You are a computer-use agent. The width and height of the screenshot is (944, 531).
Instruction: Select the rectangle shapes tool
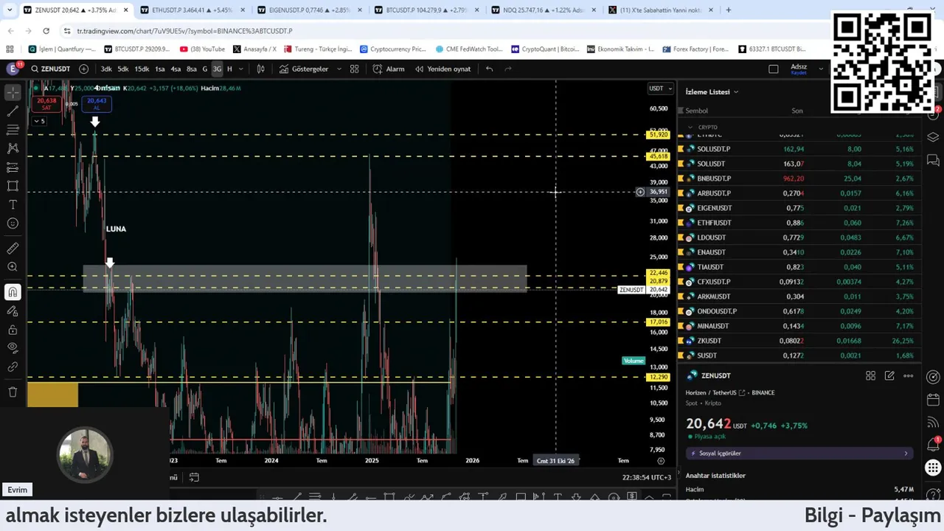coord(13,186)
